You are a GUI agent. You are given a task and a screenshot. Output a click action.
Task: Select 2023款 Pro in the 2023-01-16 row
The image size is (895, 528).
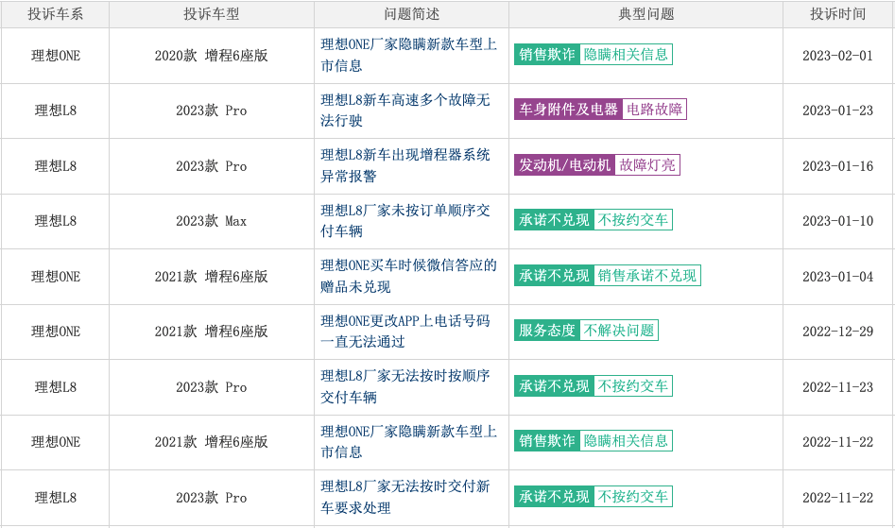(x=211, y=166)
